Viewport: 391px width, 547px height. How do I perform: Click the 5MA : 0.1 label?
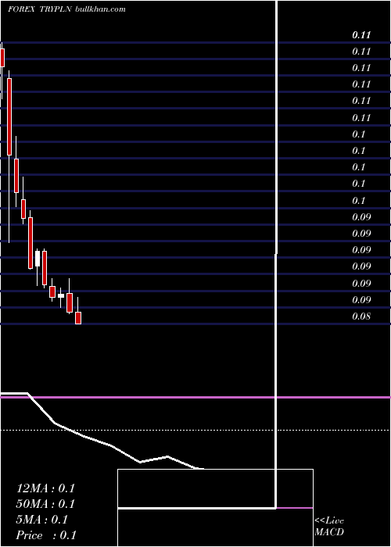coord(42,520)
